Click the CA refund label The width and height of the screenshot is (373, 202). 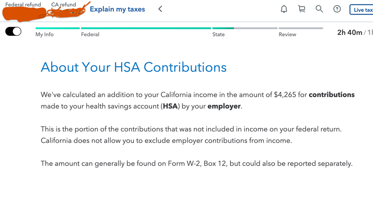coord(64,4)
